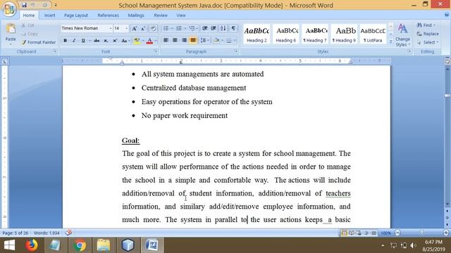Viewport: 451px width, 253px height.
Task: Open the View ribbon tab
Action: click(x=181, y=15)
